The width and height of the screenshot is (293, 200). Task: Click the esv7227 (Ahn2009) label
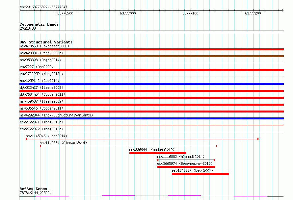(x=37, y=67)
